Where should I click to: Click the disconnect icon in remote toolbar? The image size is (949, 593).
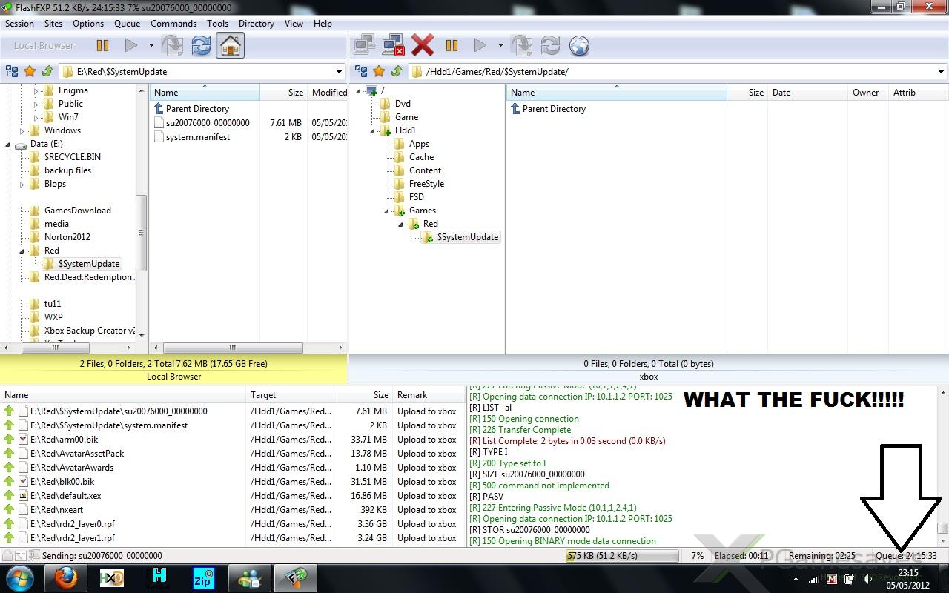(x=393, y=46)
